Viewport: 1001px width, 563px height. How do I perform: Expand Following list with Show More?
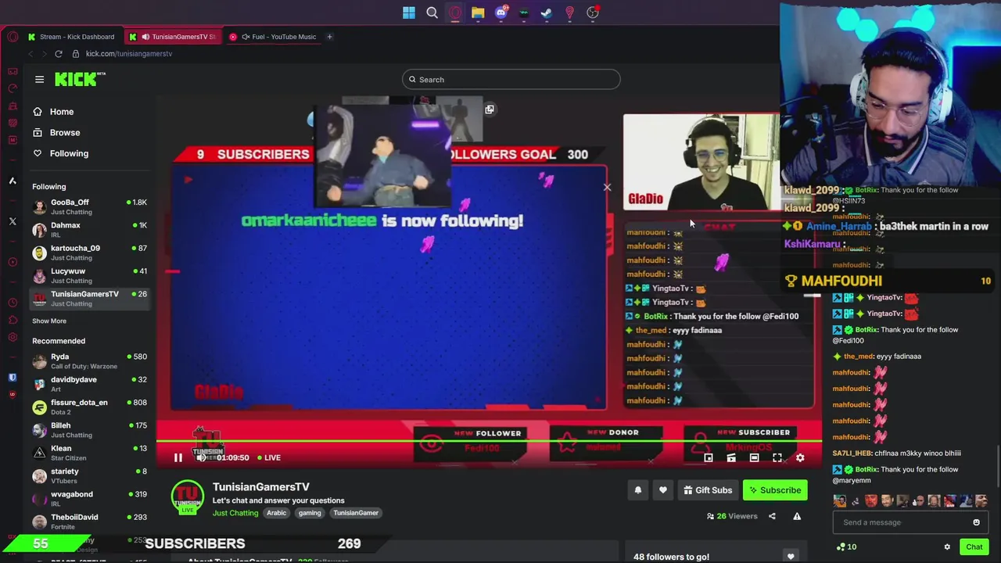click(49, 321)
